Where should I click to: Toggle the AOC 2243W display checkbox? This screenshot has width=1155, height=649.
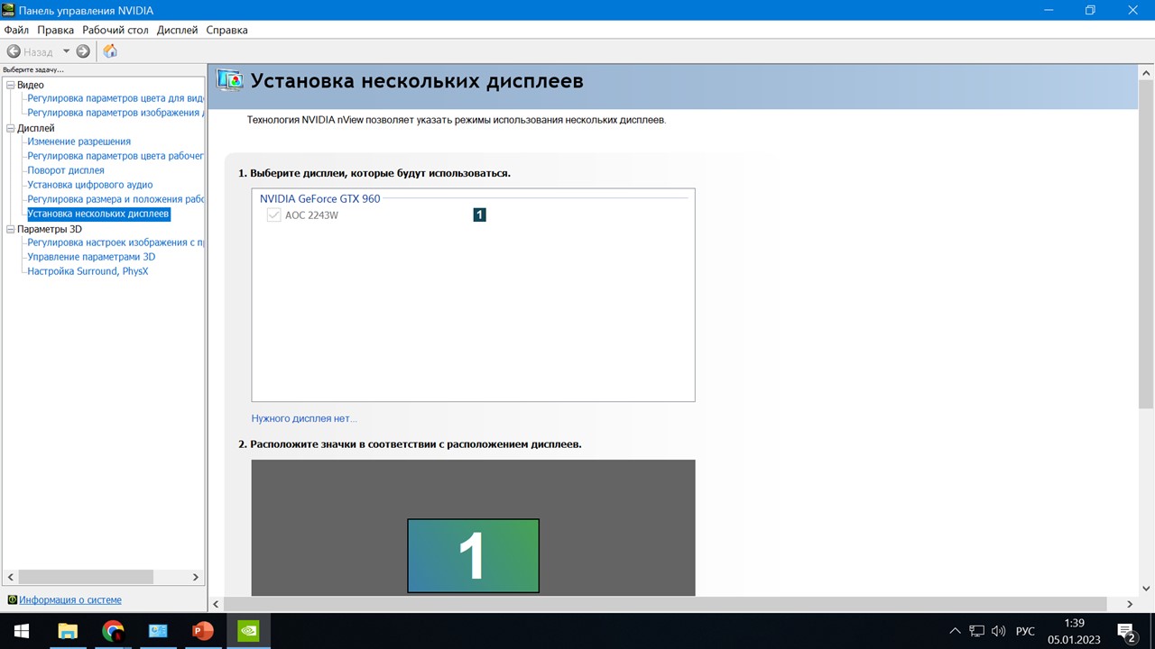(x=273, y=215)
